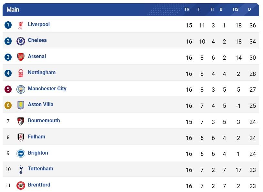Viewport: 263px width, 192px height.
Task: Click the Bournemouth club logo
Action: click(21, 121)
